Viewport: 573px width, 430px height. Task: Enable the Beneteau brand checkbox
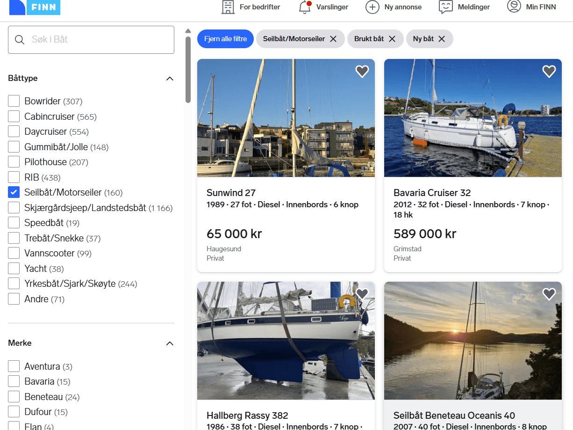coord(14,397)
